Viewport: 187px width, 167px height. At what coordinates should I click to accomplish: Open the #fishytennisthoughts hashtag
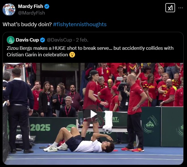80,24
